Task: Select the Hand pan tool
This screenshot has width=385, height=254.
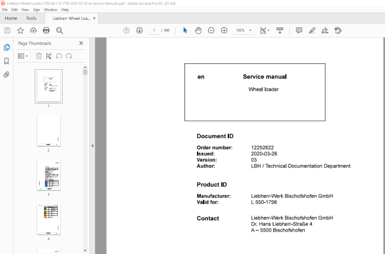Action: click(198, 30)
